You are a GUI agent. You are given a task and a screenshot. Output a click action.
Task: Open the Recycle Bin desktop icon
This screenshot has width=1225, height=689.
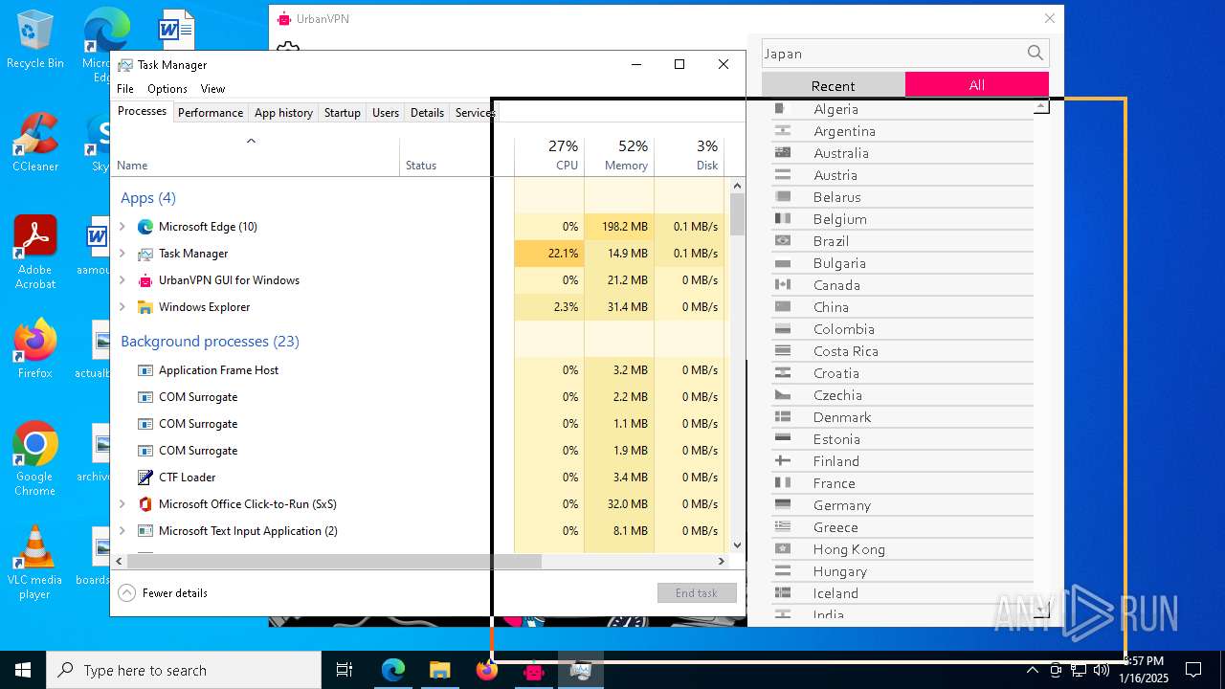(34, 39)
